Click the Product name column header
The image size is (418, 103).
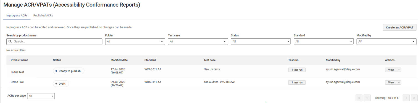19,60
